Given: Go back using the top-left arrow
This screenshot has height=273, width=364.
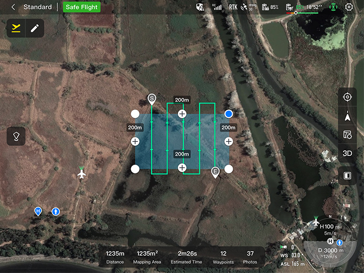Looking at the screenshot, I should coord(13,7).
